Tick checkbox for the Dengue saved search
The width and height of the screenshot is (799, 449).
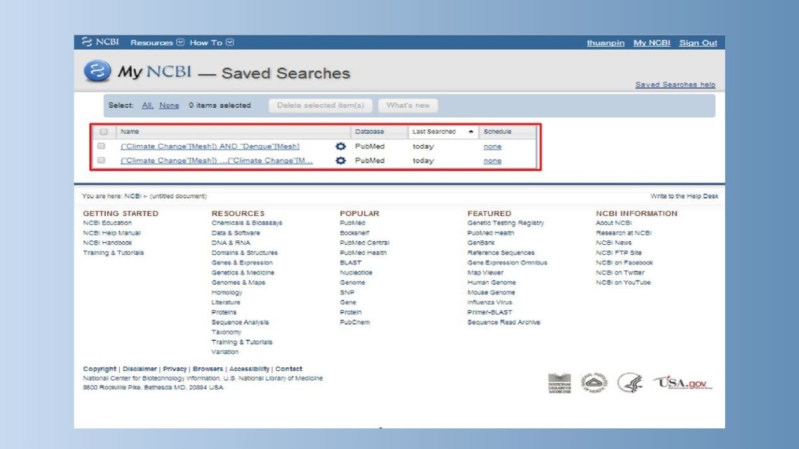coord(101,146)
